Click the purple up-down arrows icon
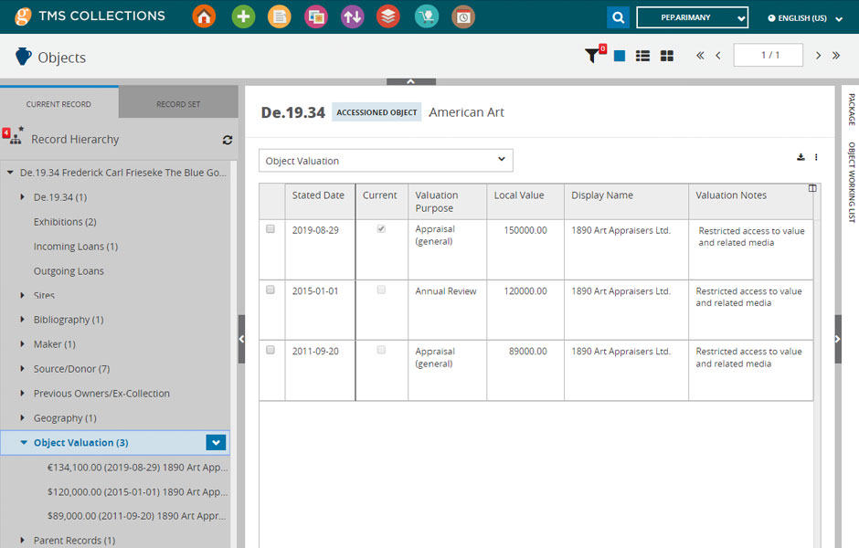 [352, 16]
